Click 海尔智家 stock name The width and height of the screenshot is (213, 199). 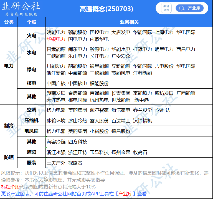(x=99, y=110)
